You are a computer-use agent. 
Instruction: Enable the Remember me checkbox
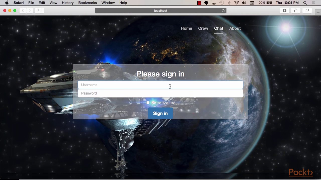pyautogui.click(x=148, y=102)
